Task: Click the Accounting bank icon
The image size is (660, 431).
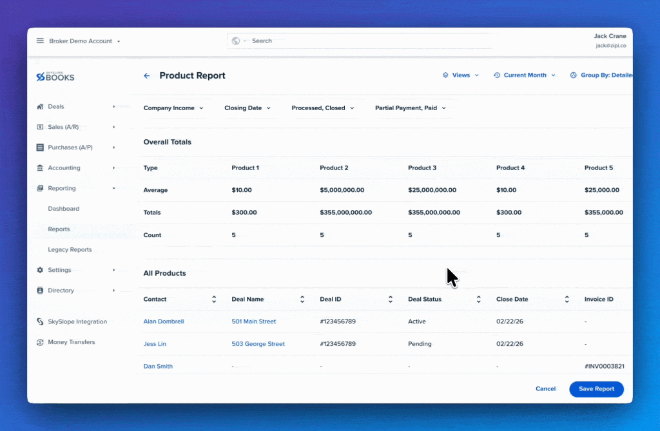Action: click(40, 168)
